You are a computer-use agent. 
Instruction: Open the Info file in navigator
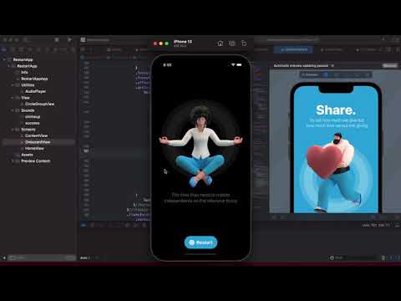[25, 73]
